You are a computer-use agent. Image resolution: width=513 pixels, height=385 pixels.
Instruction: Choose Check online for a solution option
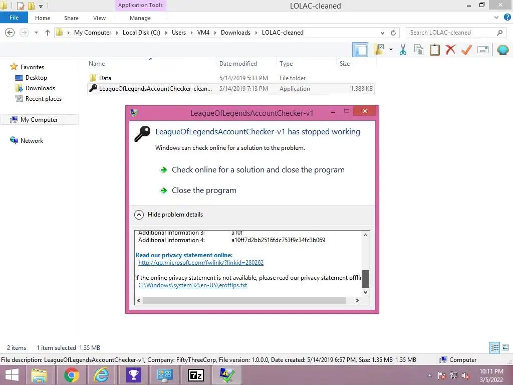pyautogui.click(x=258, y=169)
